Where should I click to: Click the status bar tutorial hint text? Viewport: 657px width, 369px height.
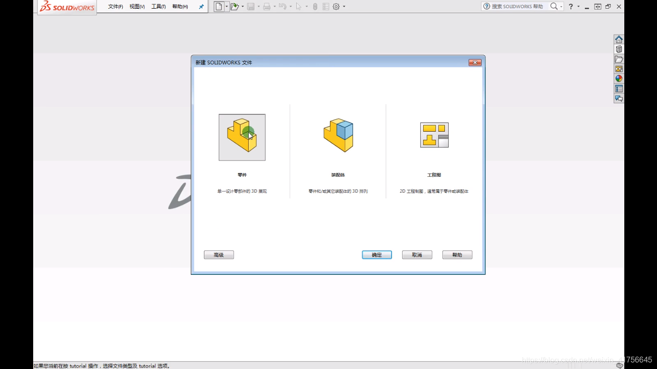[102, 366]
